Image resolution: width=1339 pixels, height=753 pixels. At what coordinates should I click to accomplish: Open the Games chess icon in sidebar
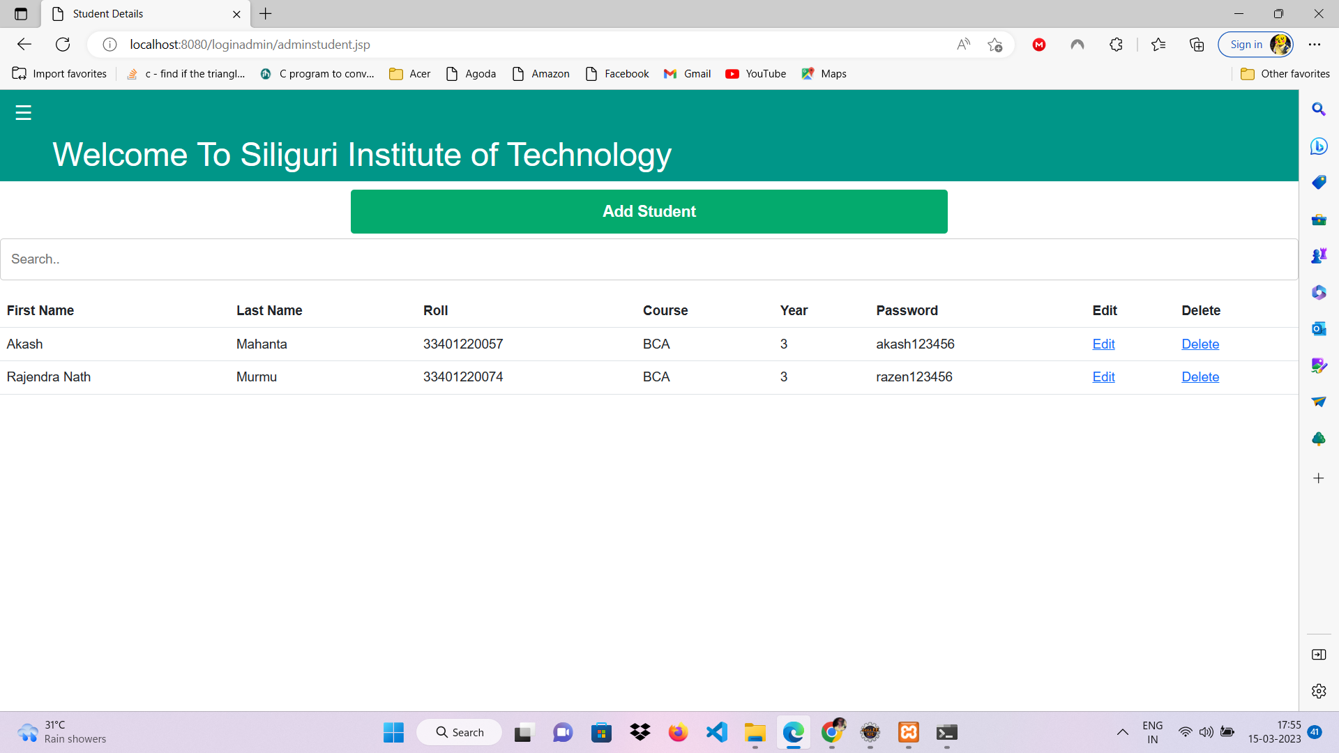[1319, 255]
